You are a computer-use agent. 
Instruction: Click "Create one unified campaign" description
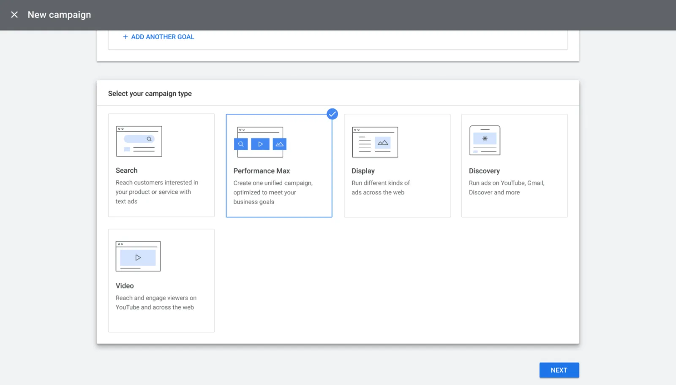(273, 192)
